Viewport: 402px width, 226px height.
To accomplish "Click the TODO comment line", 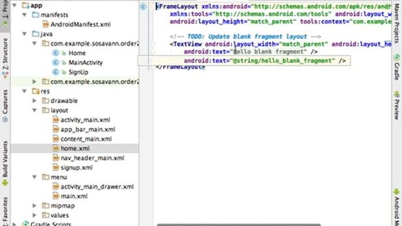I will click(x=246, y=36).
